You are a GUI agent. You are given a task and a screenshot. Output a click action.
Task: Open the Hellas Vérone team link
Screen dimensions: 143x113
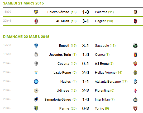(105, 73)
